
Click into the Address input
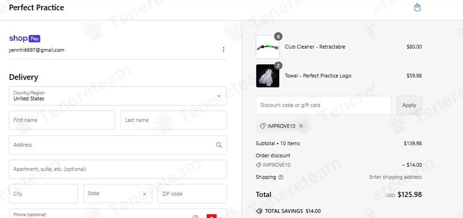pos(118,145)
